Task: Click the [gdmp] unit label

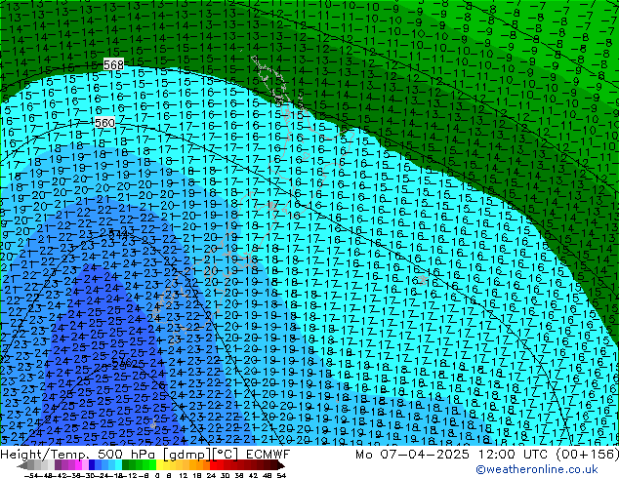Action: coord(179,456)
